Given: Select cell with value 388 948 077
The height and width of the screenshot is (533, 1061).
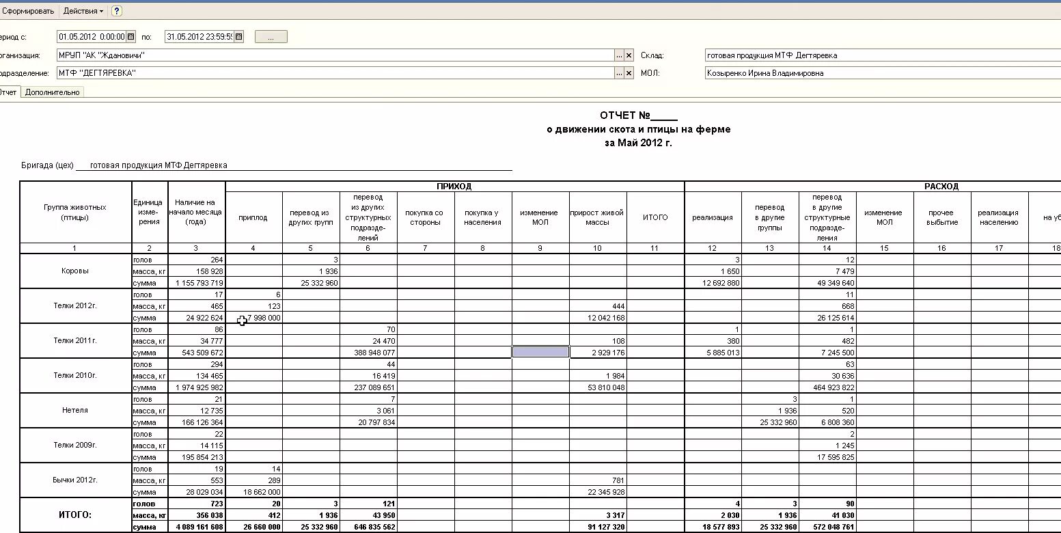Looking at the screenshot, I should [x=368, y=352].
